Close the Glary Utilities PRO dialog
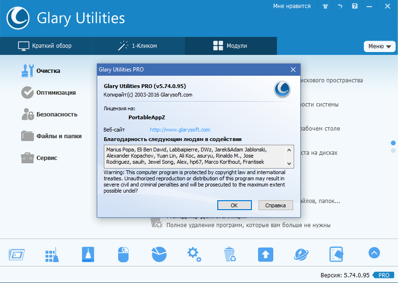 tap(293, 70)
